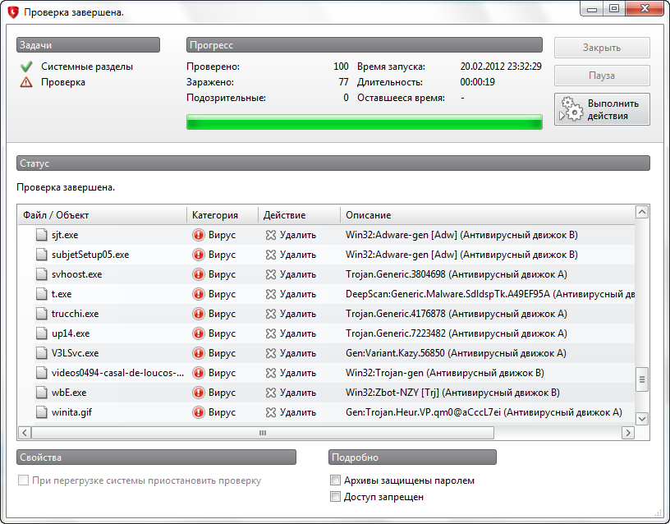Open the Удалить action dropdown for trucchi.exe
This screenshot has width=670, height=524.
coord(291,313)
